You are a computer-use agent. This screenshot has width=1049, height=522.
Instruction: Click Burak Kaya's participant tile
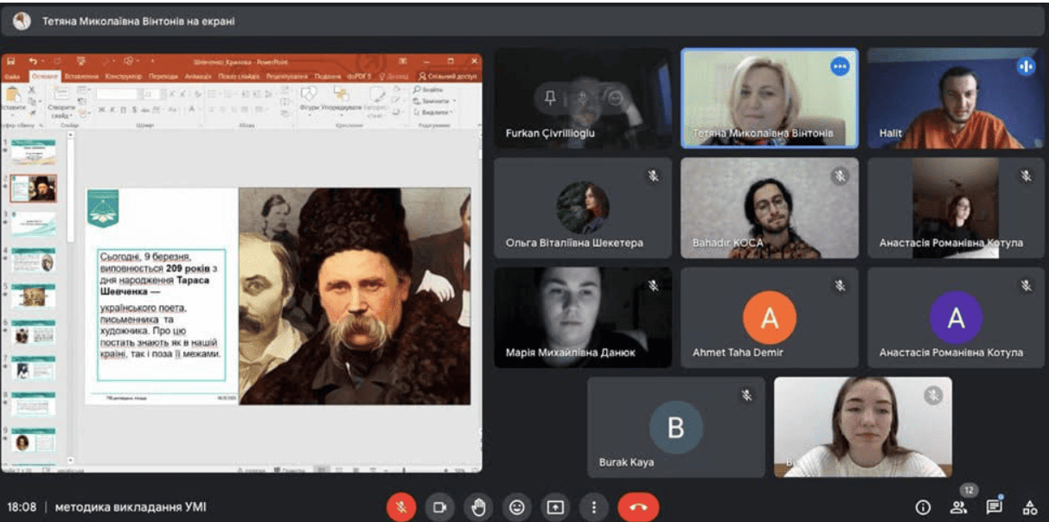point(675,427)
